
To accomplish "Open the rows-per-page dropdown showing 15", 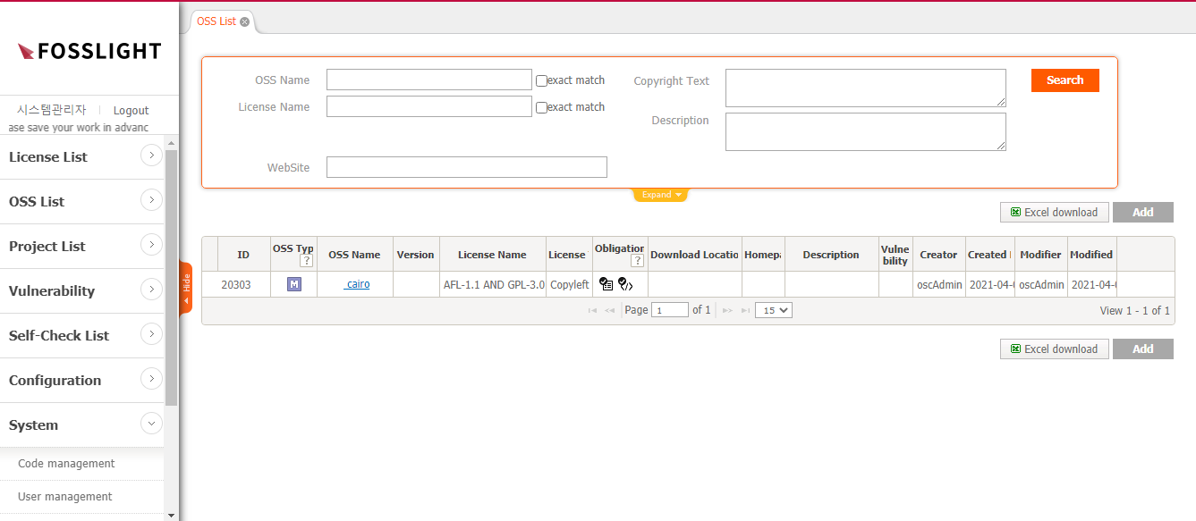I will (774, 310).
